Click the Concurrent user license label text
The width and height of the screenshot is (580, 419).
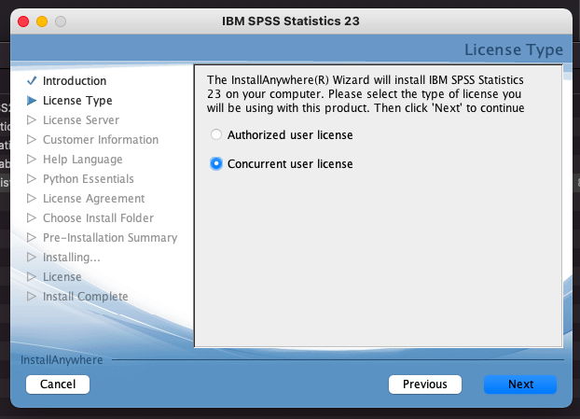290,164
